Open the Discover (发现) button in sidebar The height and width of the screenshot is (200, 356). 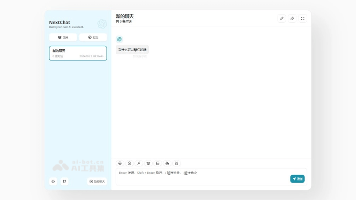[93, 37]
